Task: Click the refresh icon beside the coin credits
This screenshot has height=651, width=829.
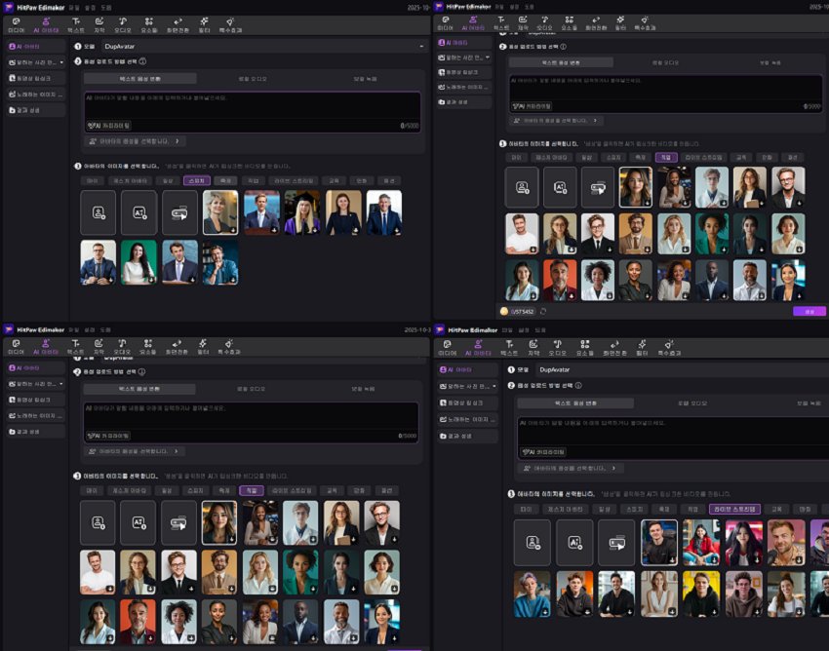Action: point(542,312)
